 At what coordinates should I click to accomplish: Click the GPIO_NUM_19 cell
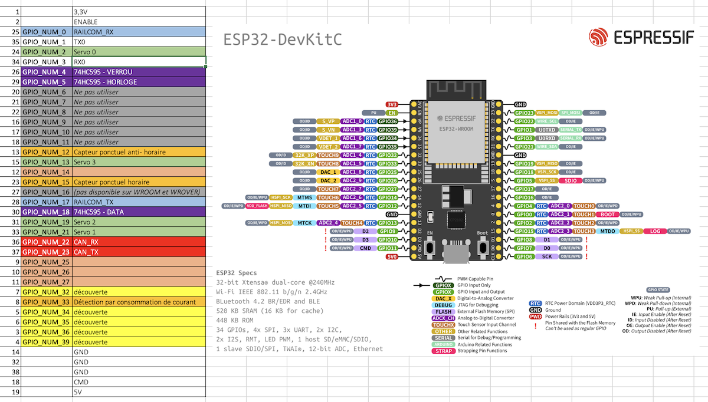47,222
